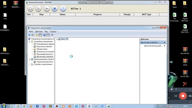Open the Вид menu

click(x=46, y=31)
